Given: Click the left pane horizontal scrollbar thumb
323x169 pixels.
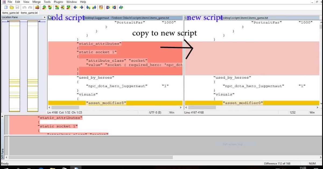Looking at the screenshot, I should point(65,107).
